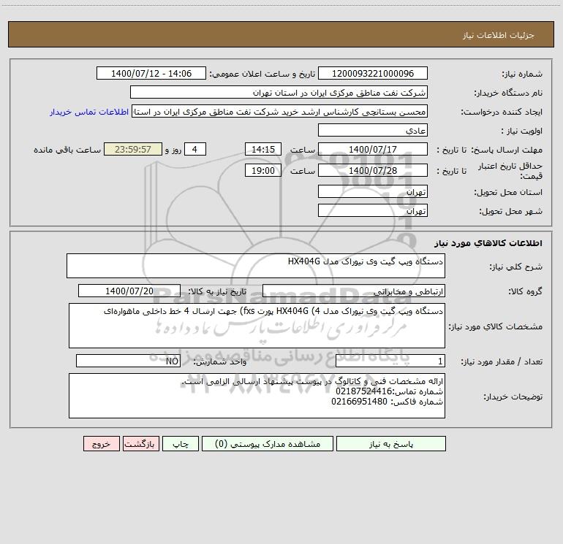Click the quantity field showing 1
563x544 pixels.
coord(390,361)
